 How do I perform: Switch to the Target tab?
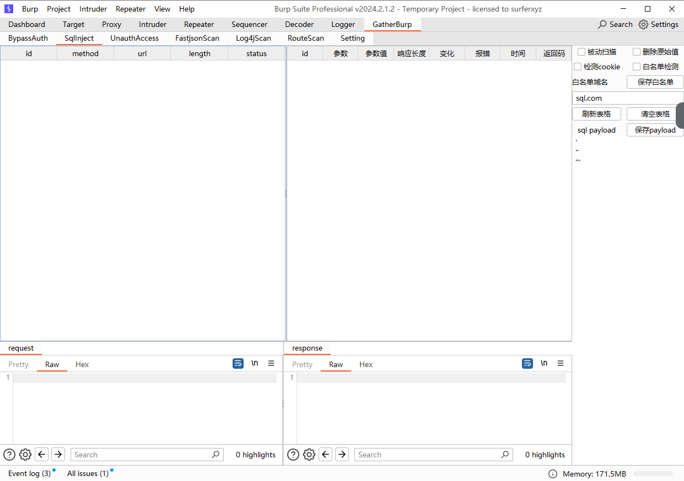[x=73, y=24]
